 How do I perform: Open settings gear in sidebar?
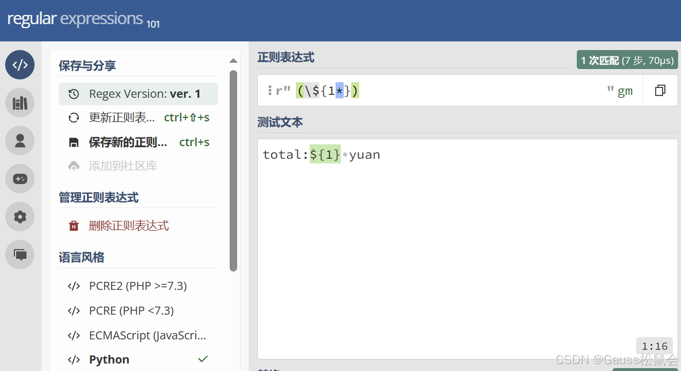click(20, 216)
